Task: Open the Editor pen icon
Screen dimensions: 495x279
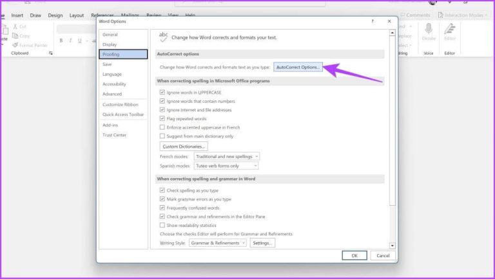Action: pos(449,29)
